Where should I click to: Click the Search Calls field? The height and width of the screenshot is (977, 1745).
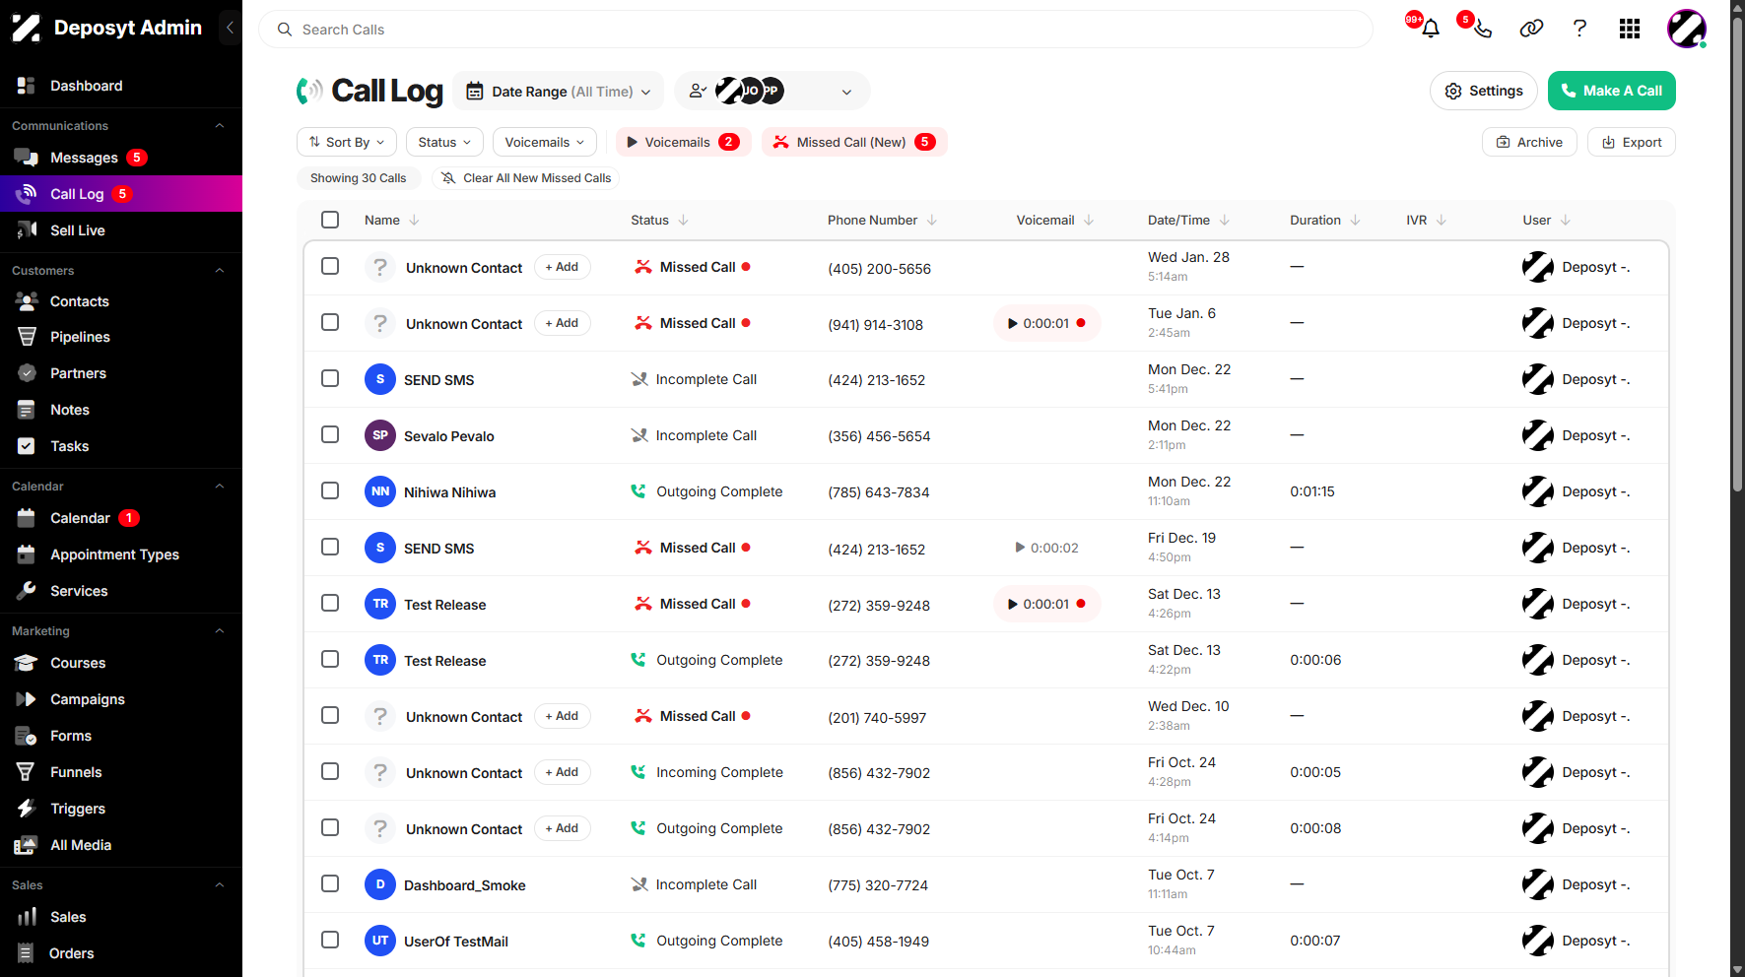click(816, 30)
